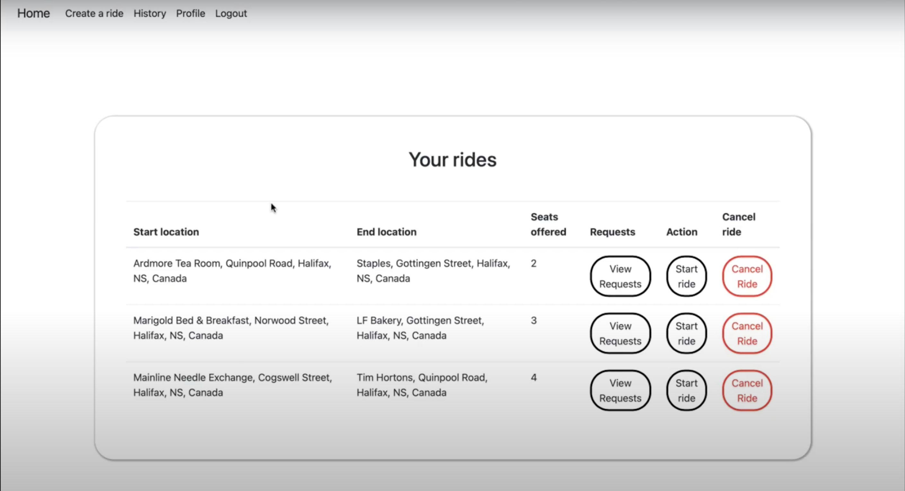Open the History page
The image size is (905, 491).
tap(150, 13)
